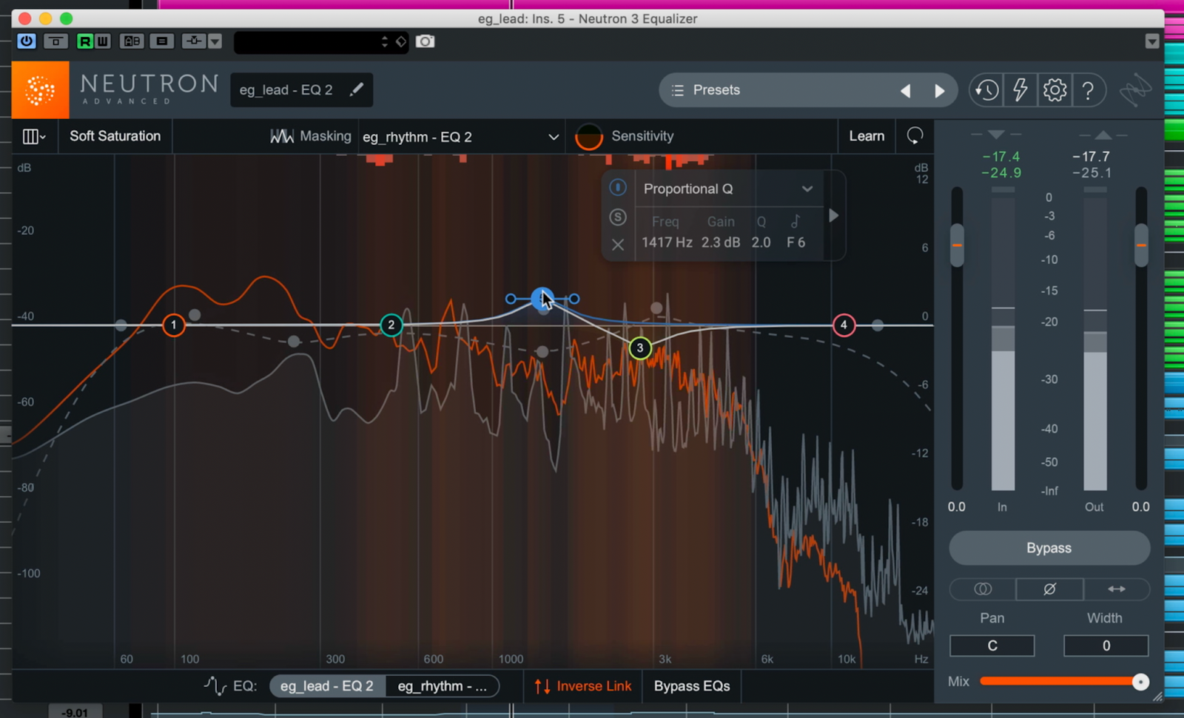The width and height of the screenshot is (1184, 718).
Task: Click the host preset stepper arrows
Action: [384, 41]
